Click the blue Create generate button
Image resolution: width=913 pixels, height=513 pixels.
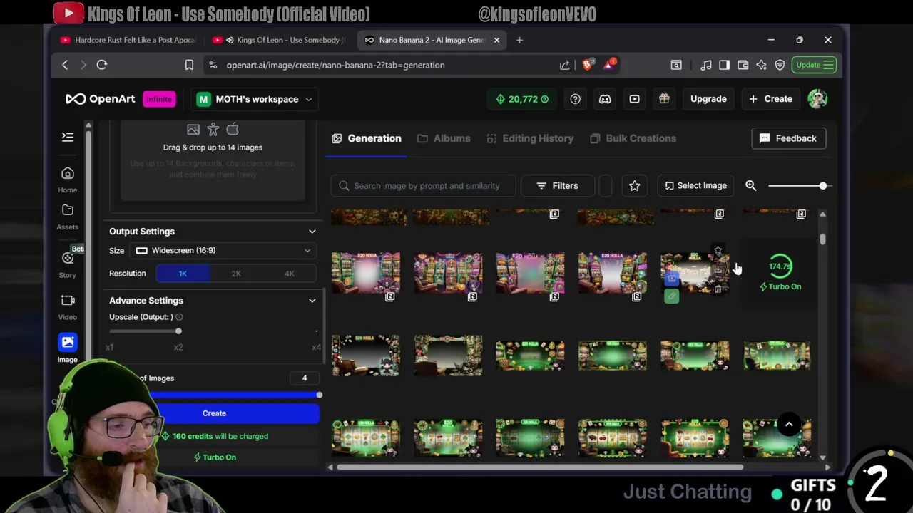(214, 413)
